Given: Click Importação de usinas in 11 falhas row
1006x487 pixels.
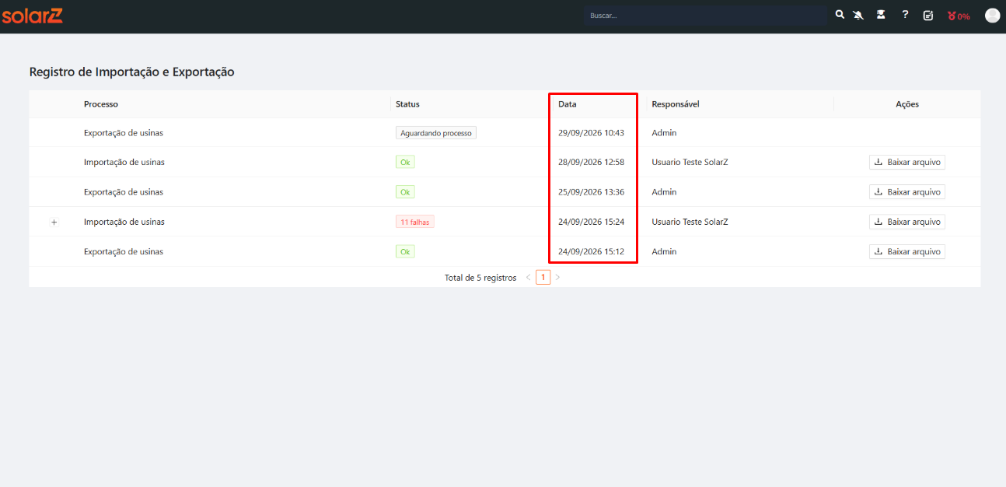Looking at the screenshot, I should coord(124,222).
